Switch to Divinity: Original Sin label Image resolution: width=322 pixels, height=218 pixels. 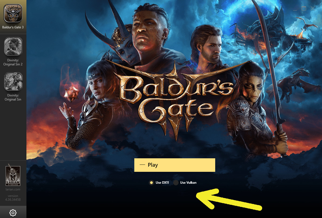[13, 97]
